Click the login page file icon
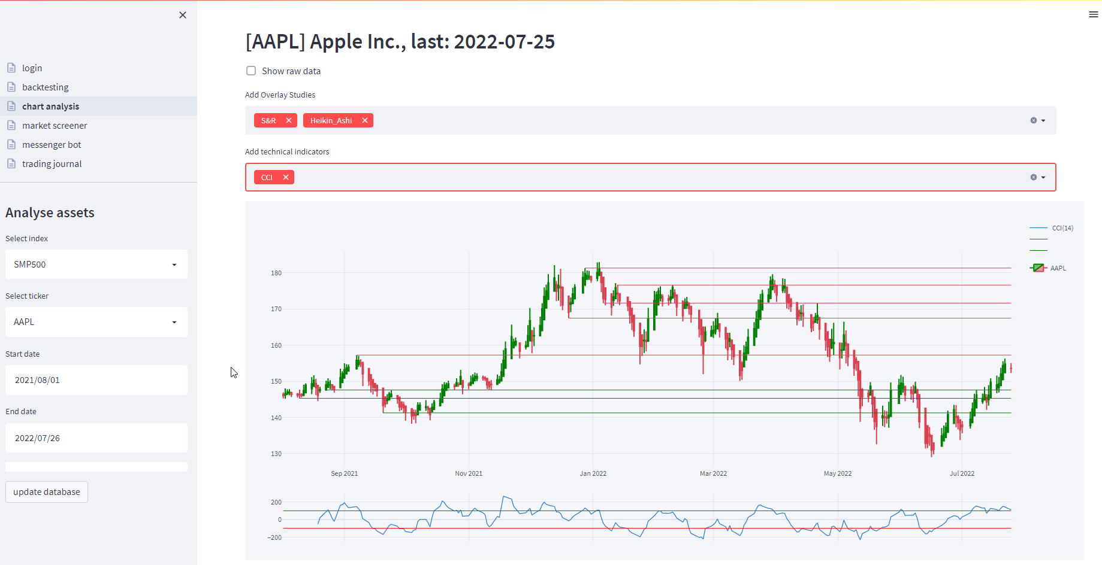This screenshot has height=565, width=1102. point(11,68)
